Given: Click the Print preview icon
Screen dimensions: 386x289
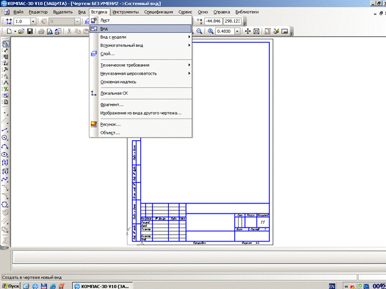Looking at the screenshot, I should coord(50,32).
